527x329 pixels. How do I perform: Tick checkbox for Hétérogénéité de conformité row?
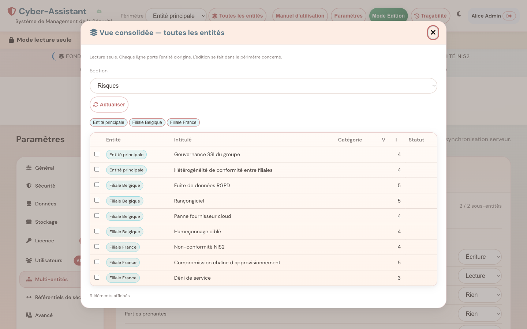(x=97, y=169)
